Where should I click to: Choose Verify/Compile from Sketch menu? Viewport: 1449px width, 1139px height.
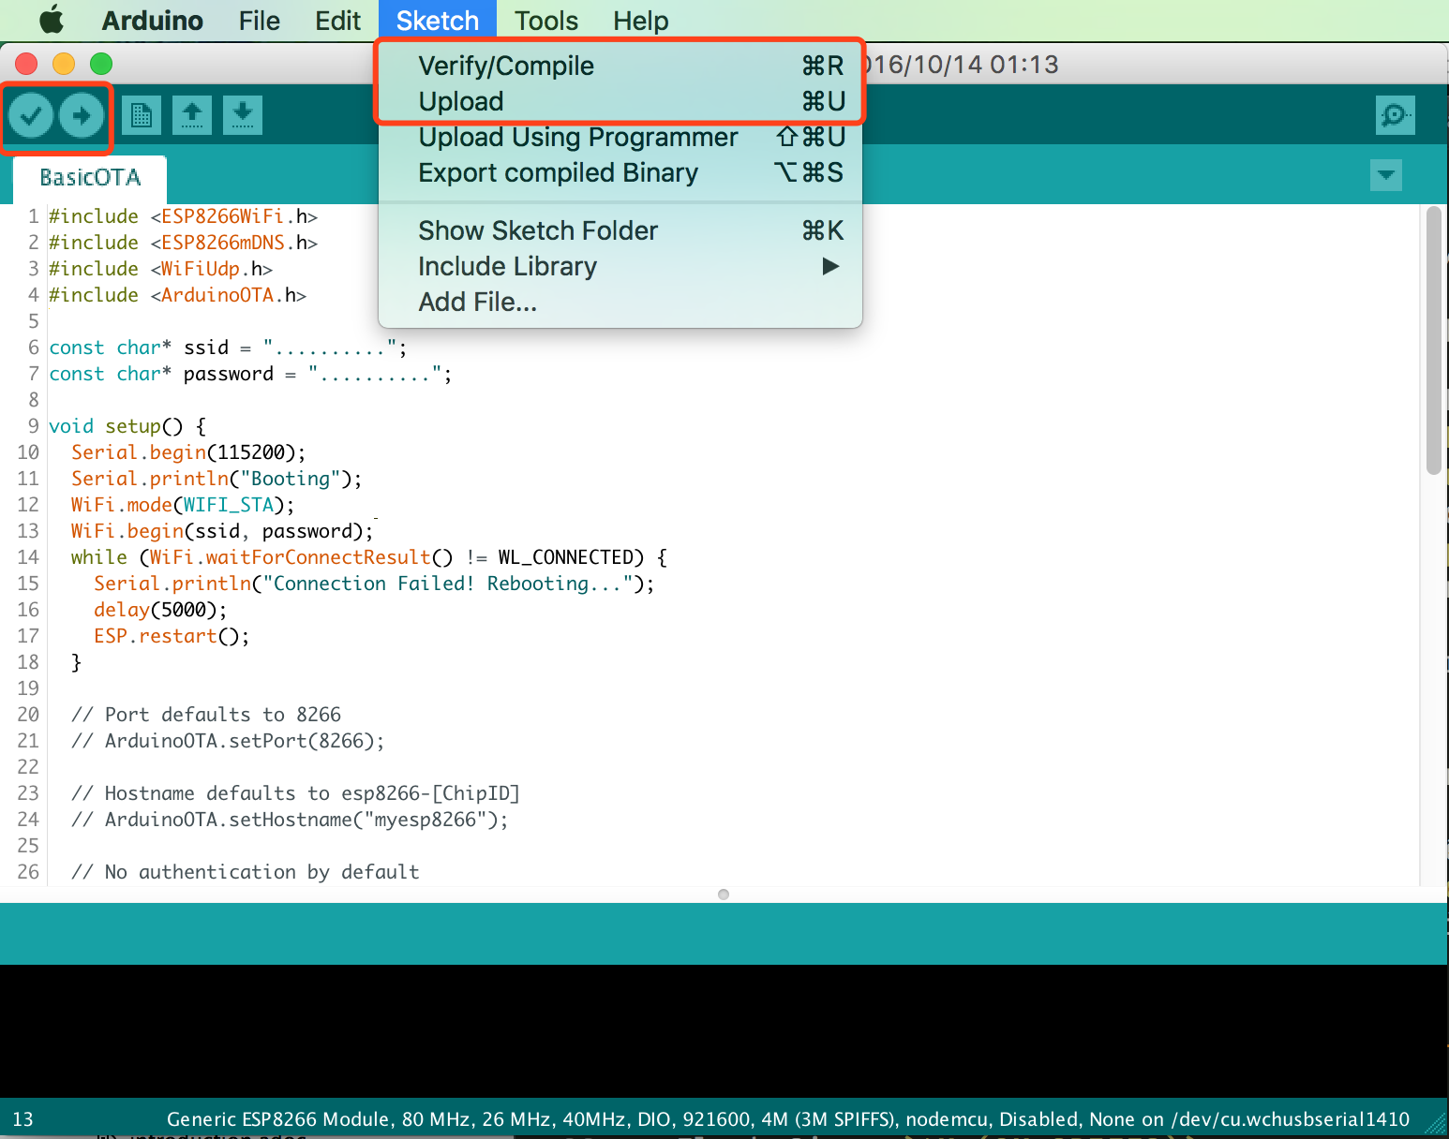[x=620, y=66]
